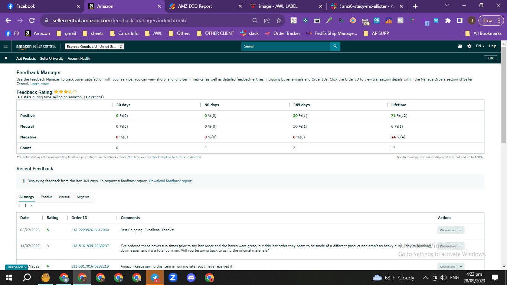Open the slack bookmark

250,33
